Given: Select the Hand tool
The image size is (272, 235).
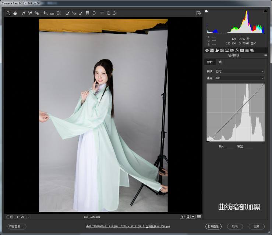Looking at the screenshot, I should [15, 13].
